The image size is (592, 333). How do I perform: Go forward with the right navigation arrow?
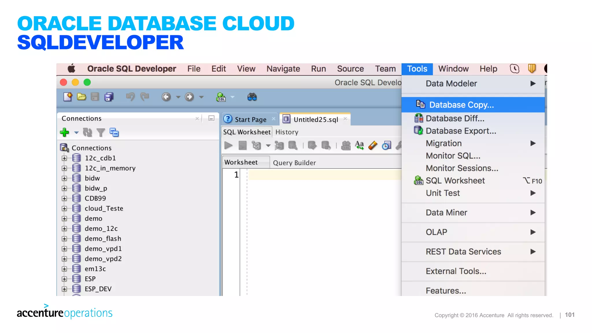click(189, 97)
